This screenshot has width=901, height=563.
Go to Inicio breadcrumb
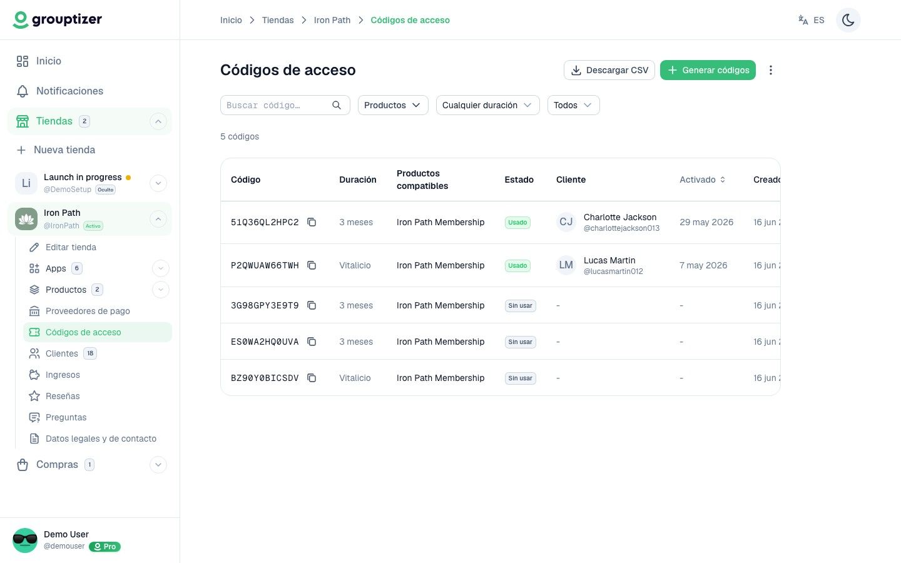pos(231,20)
